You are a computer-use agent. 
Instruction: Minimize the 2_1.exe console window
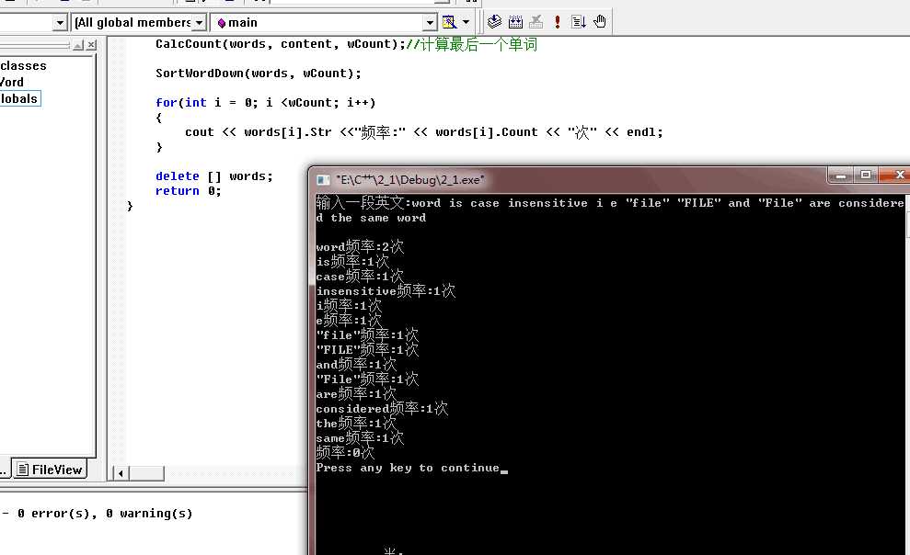click(840, 175)
